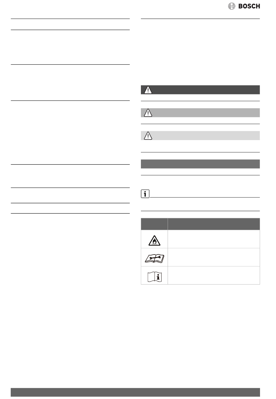
Task: Click the light-gray banner right of its warning triangle
Action: pyautogui.click(x=206, y=135)
